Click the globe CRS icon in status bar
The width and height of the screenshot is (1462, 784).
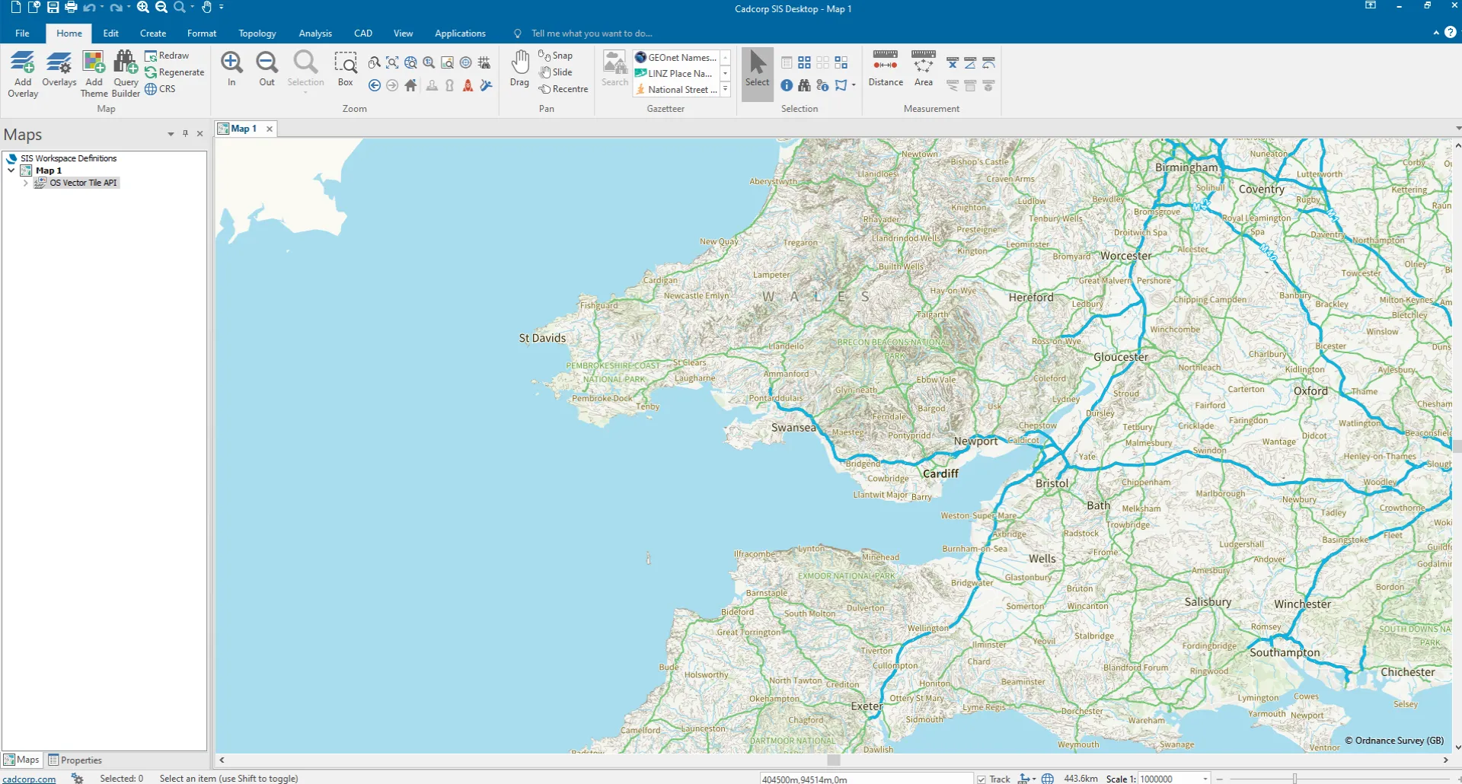point(1048,778)
